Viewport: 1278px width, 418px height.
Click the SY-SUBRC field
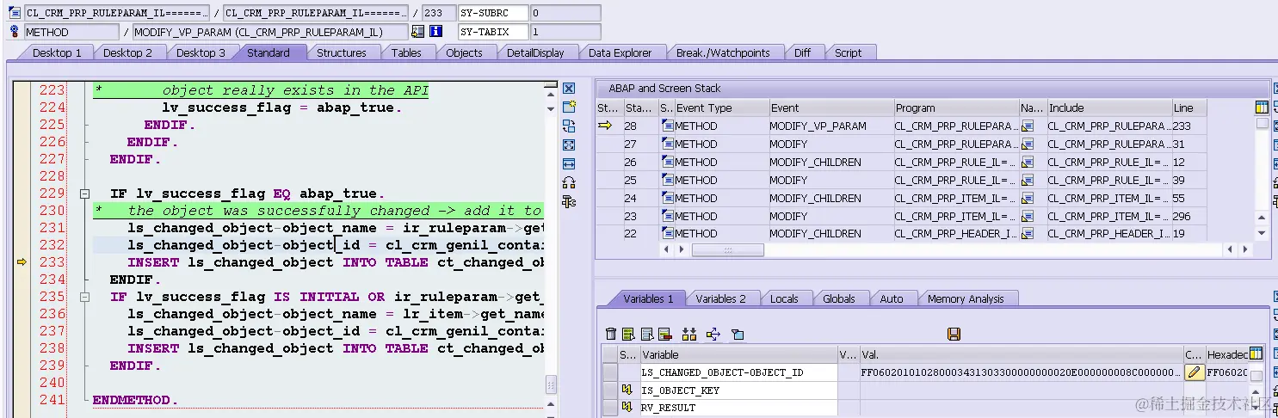[493, 13]
